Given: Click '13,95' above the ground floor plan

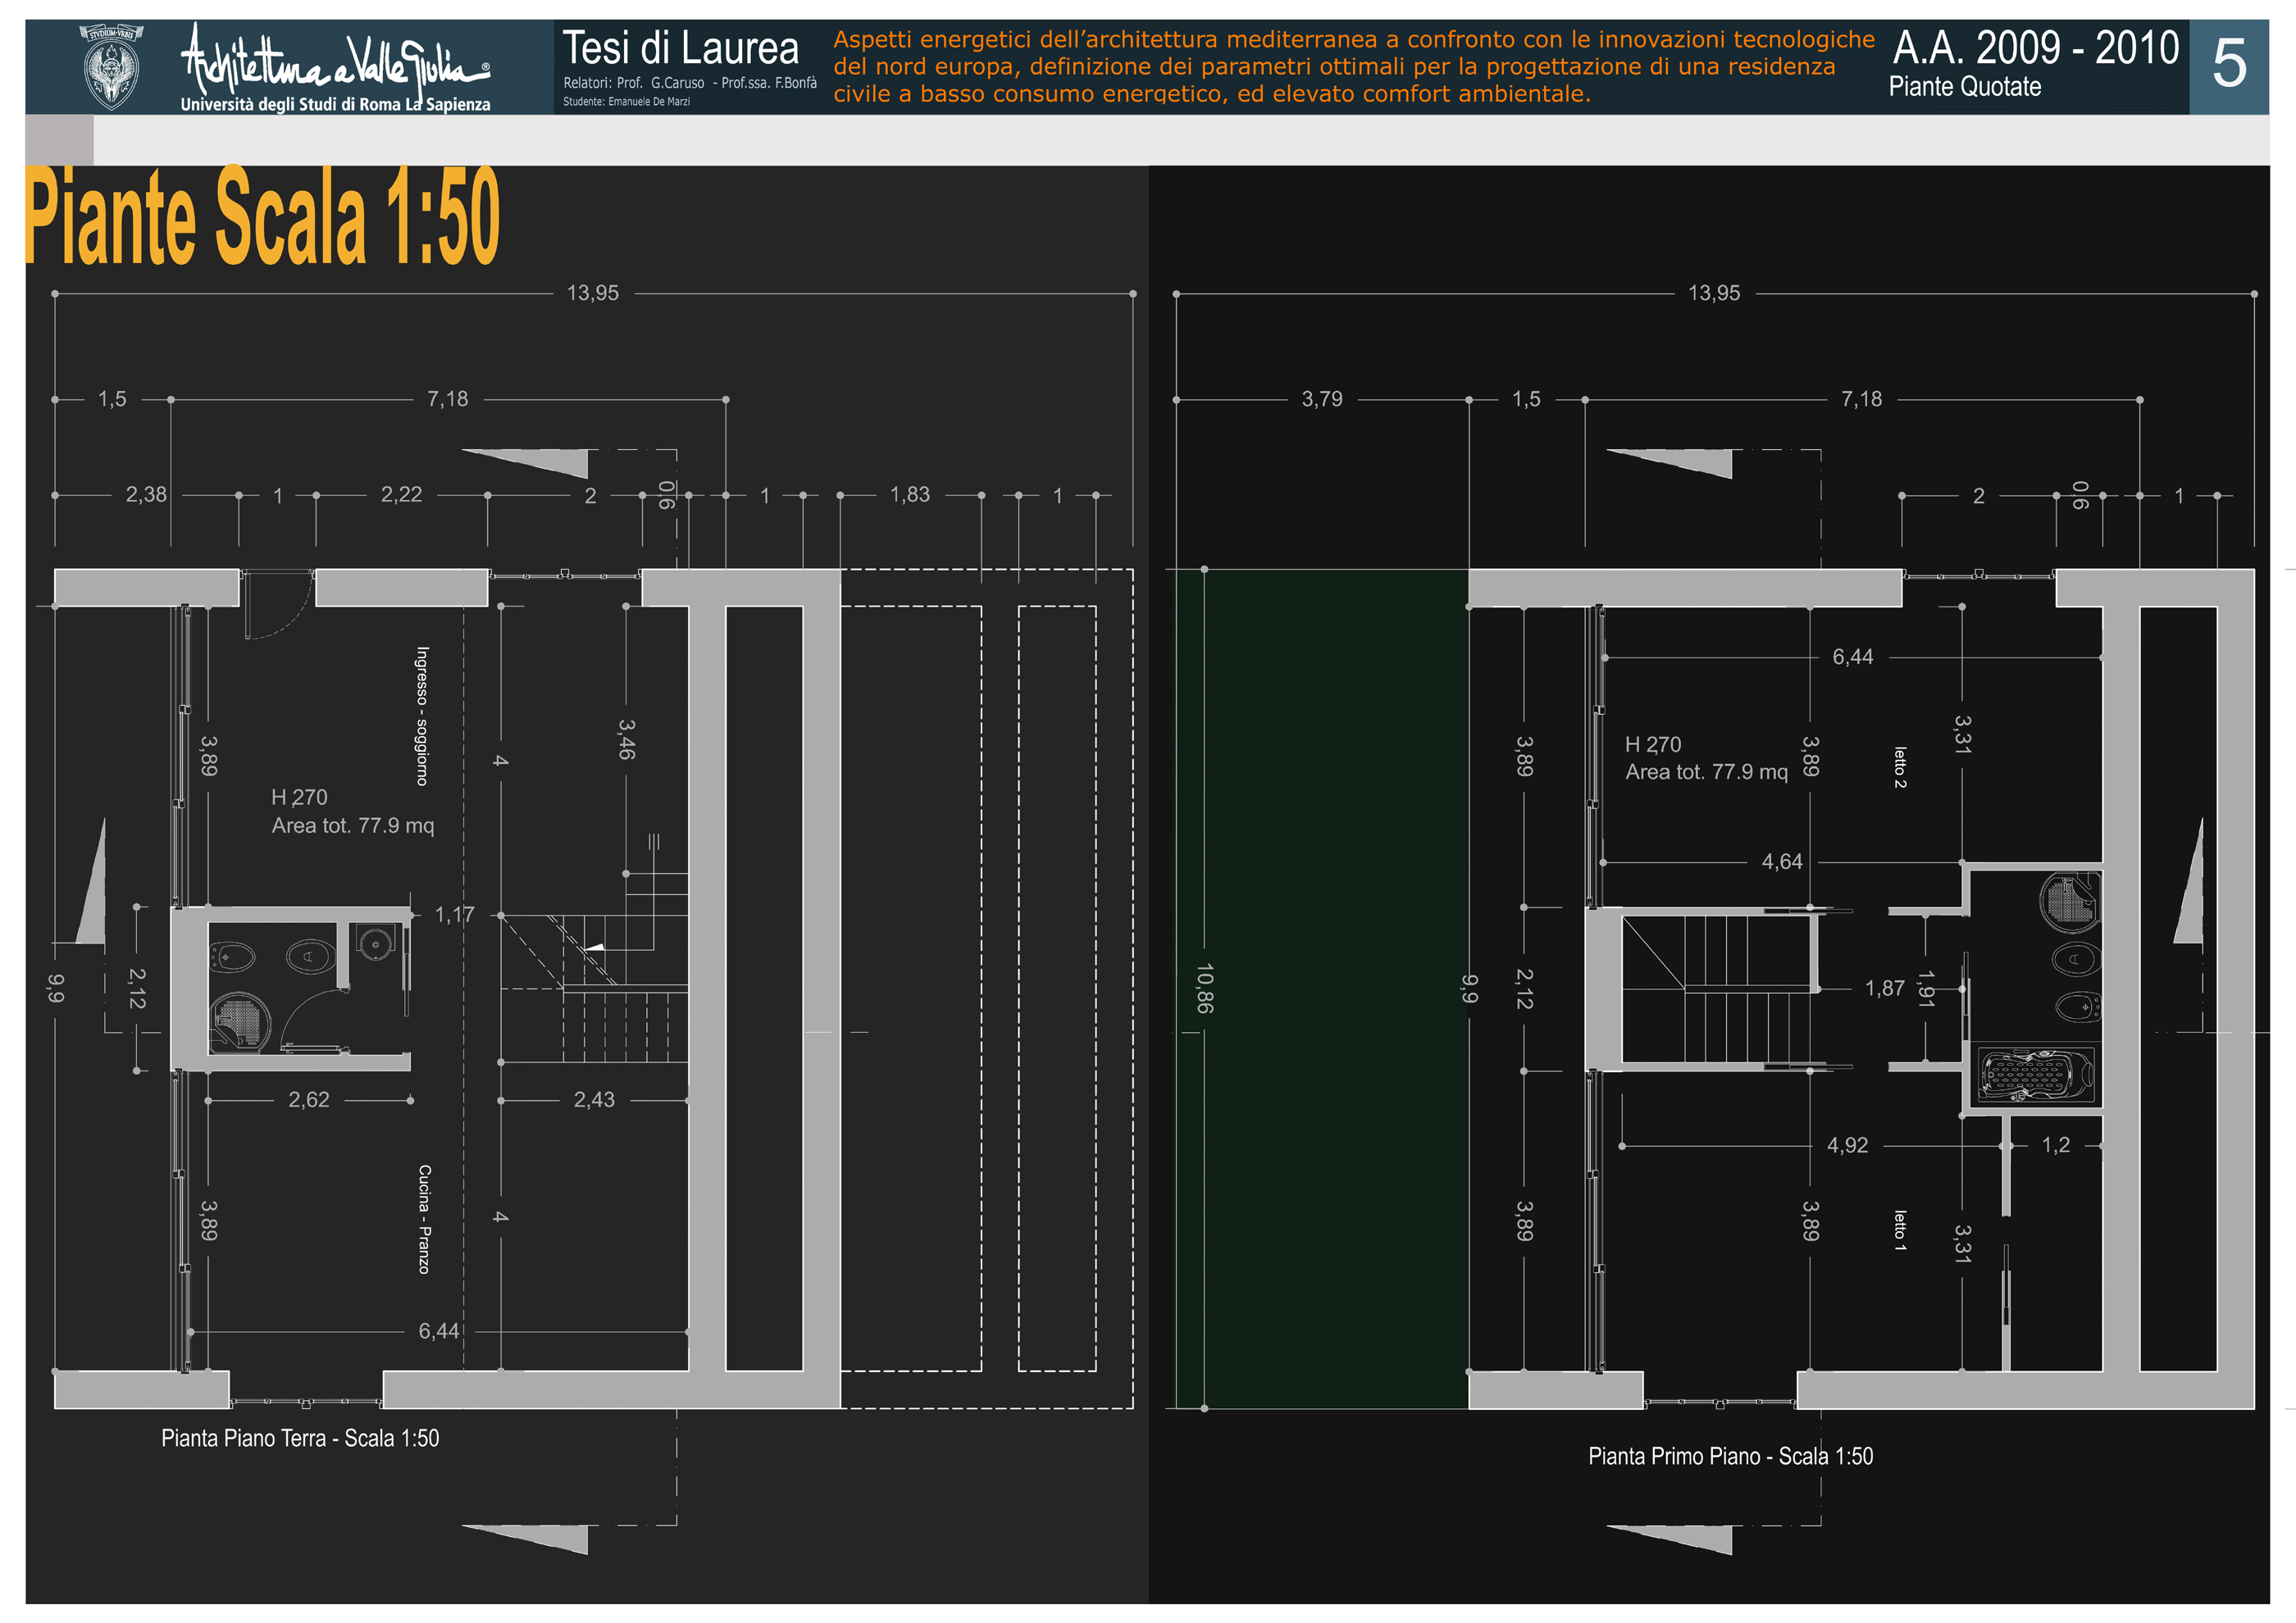Looking at the screenshot, I should 593,293.
